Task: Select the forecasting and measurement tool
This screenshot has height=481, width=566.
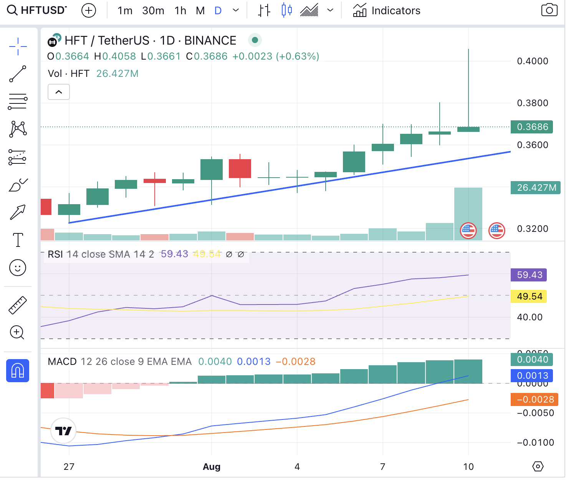Action: (x=18, y=157)
